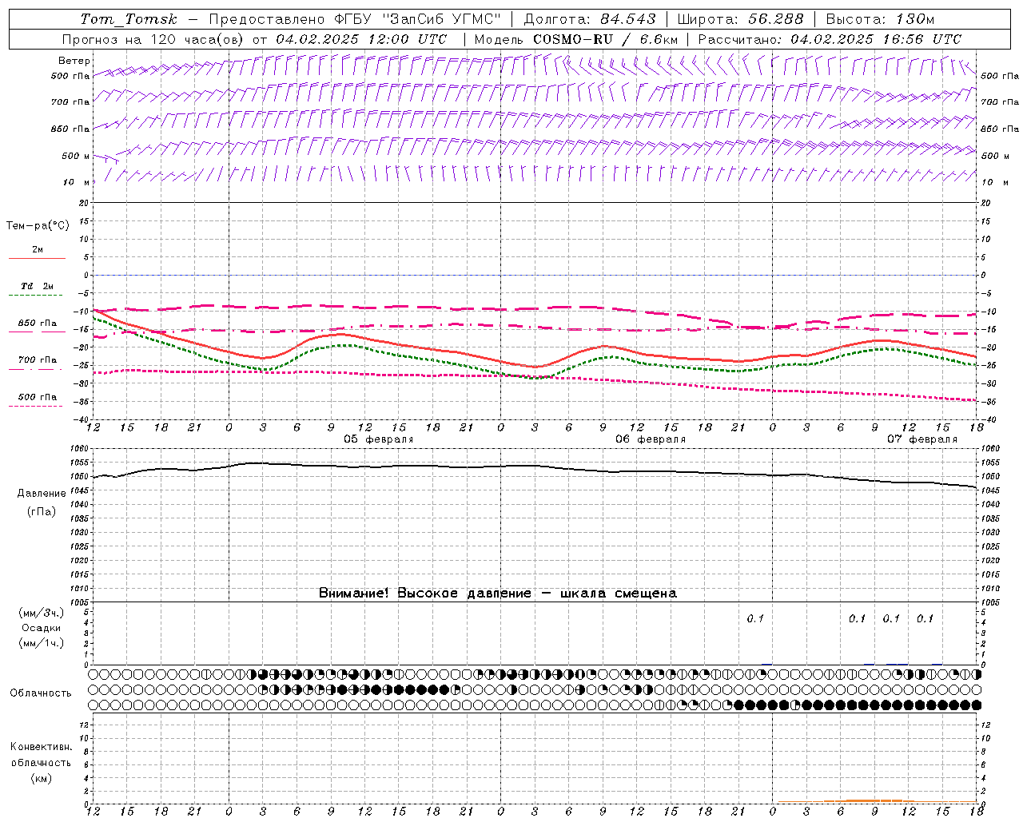Click the Td 2м dew point legend entry
Viewport: 1023px width, 818px height.
coord(37,290)
